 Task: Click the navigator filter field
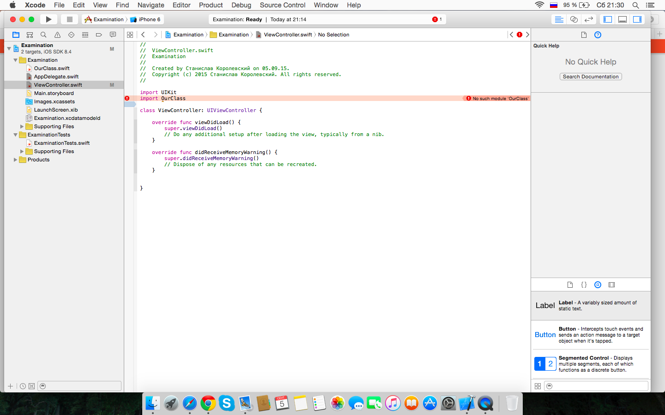pyautogui.click(x=79, y=386)
